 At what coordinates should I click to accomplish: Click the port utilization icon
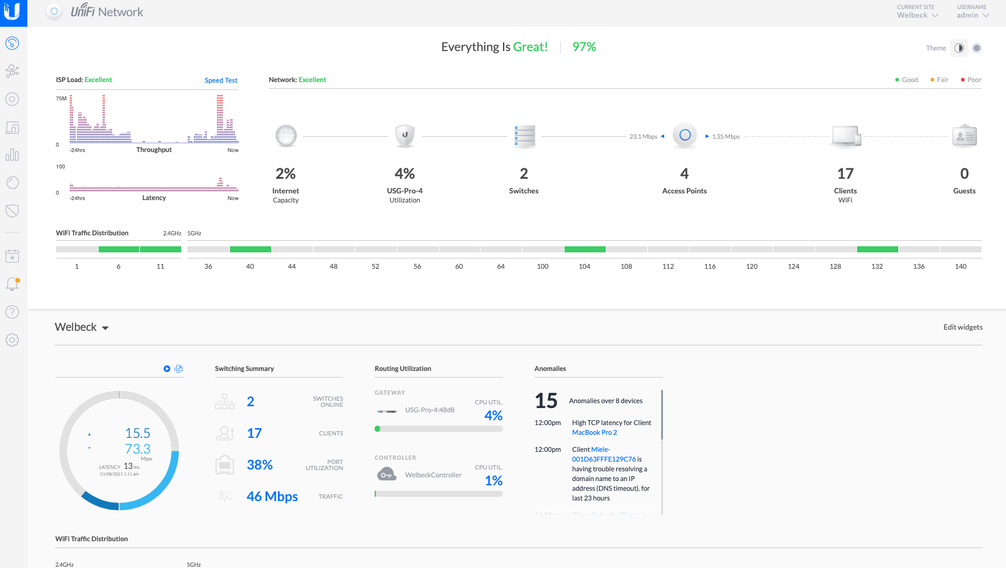[x=224, y=465]
